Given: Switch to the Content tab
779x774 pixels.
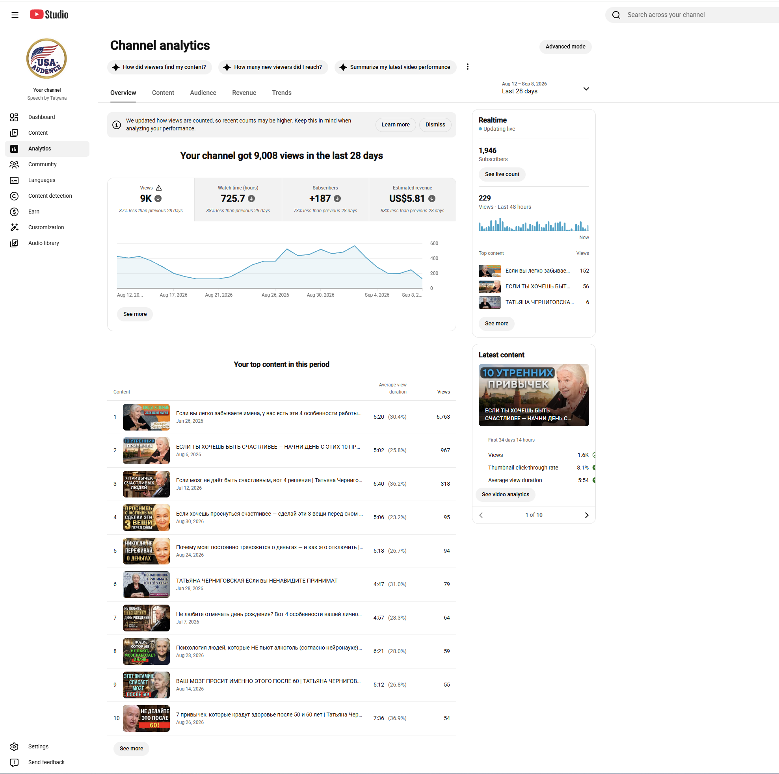Looking at the screenshot, I should [x=163, y=93].
